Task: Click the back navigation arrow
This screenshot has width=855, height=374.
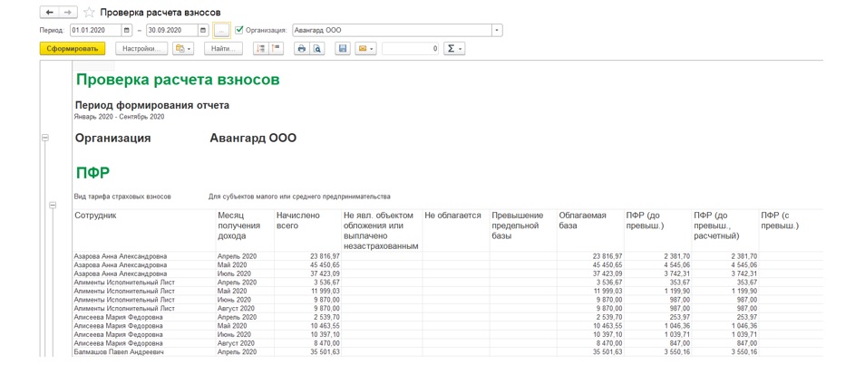Action: coord(50,12)
